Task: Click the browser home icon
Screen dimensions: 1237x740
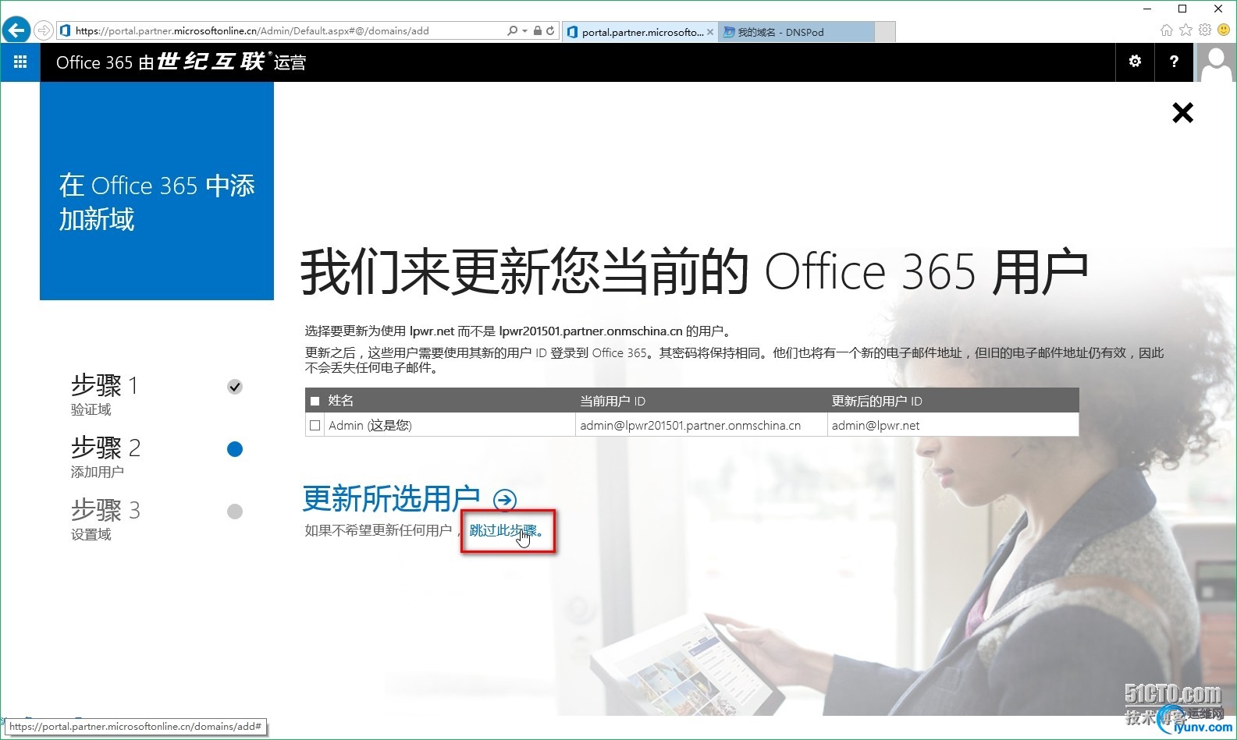Action: [1166, 30]
